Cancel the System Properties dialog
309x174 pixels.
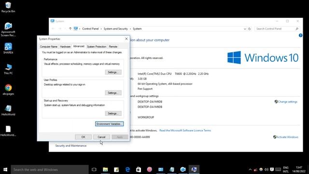tap(101, 137)
